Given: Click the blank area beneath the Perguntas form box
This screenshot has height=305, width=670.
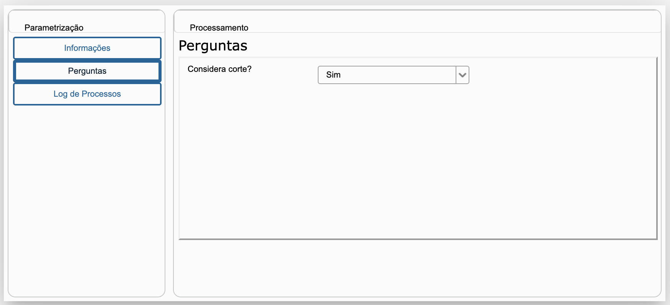Looking at the screenshot, I should [x=417, y=268].
